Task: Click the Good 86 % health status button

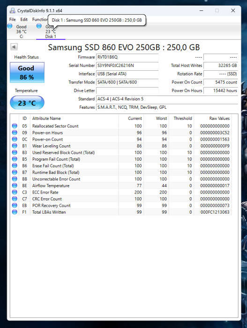Action: pos(27,72)
